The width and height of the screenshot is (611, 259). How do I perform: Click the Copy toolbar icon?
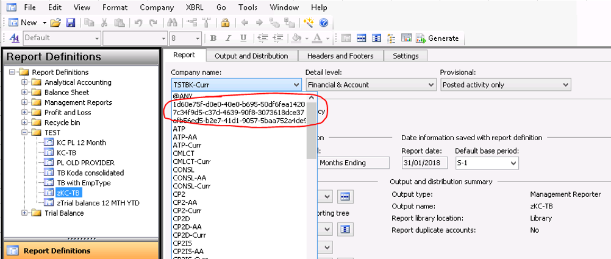point(89,23)
